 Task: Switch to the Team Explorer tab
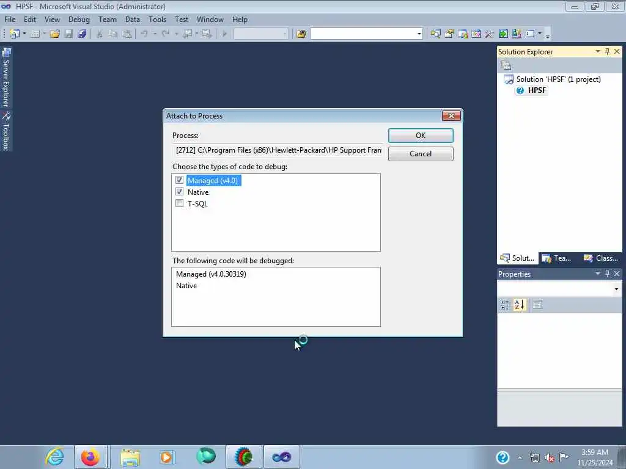click(x=557, y=258)
